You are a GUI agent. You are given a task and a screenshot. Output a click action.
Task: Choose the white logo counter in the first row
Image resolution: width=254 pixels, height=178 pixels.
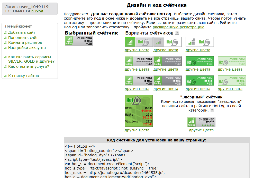click(x=200, y=42)
